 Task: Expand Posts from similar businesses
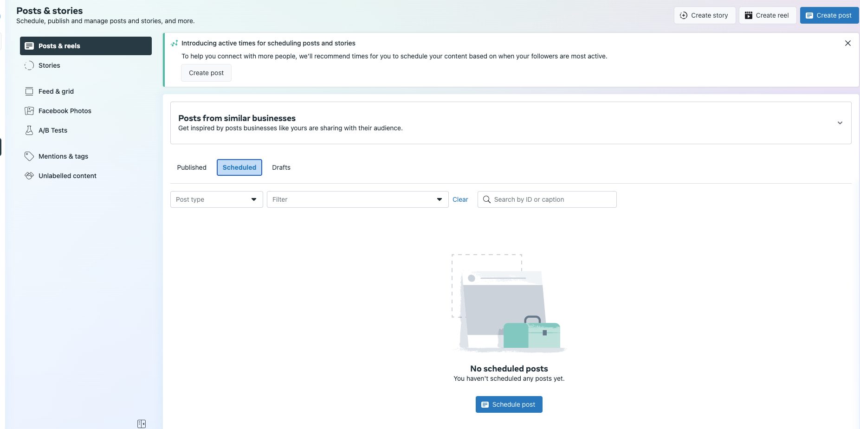click(840, 123)
